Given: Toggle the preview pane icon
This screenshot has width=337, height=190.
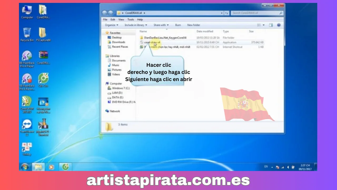Looking at the screenshot, I should [271, 25].
